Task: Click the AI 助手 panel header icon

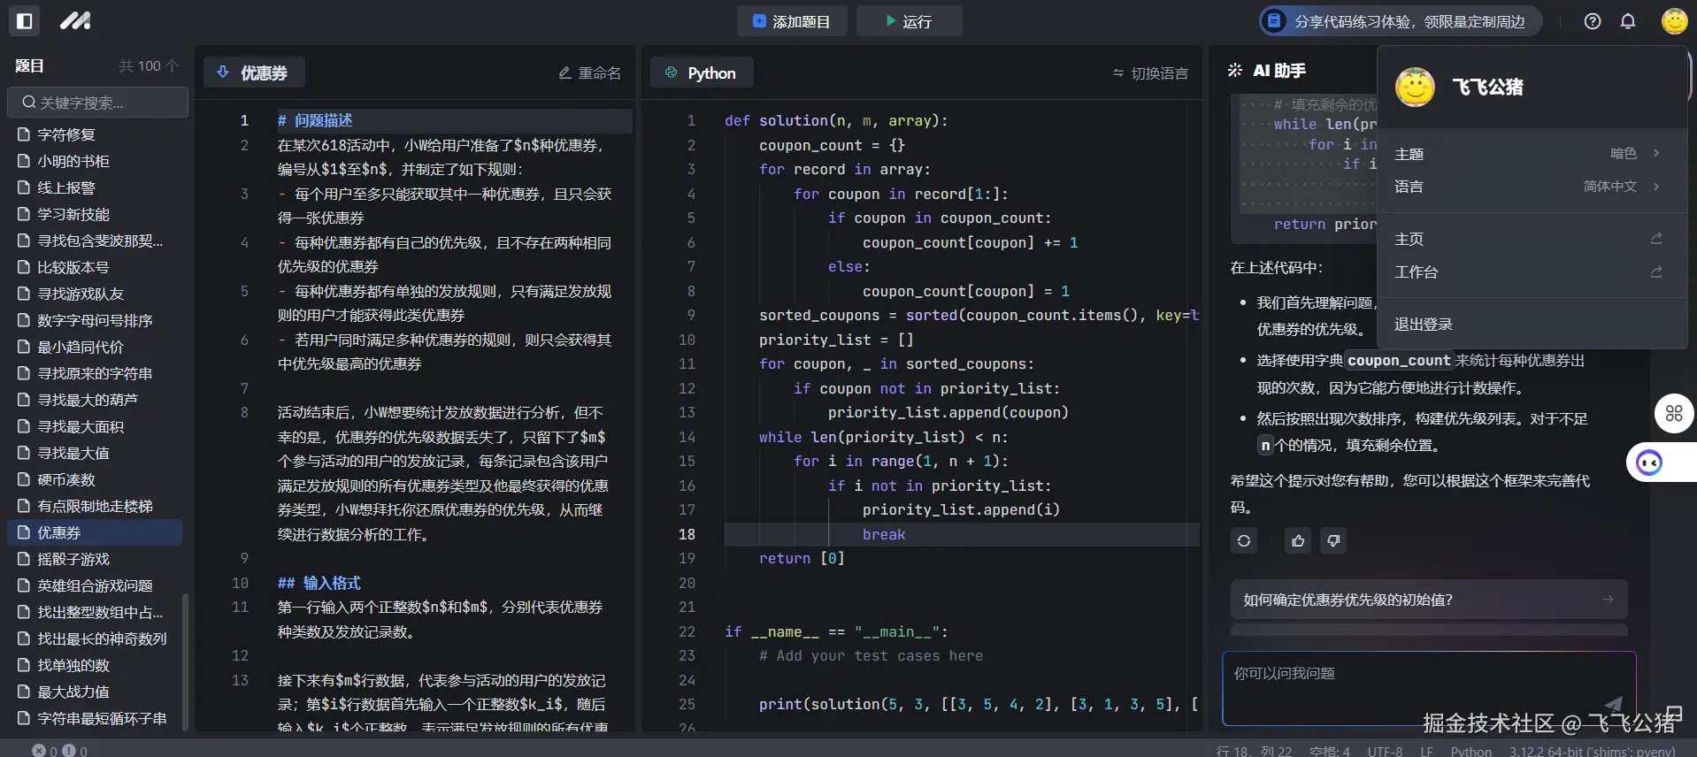Action: pyautogui.click(x=1235, y=70)
